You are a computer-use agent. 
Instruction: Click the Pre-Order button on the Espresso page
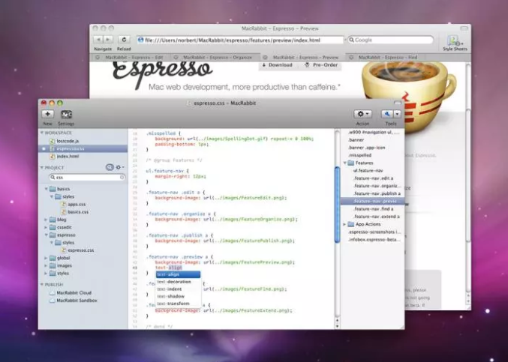tap(321, 65)
